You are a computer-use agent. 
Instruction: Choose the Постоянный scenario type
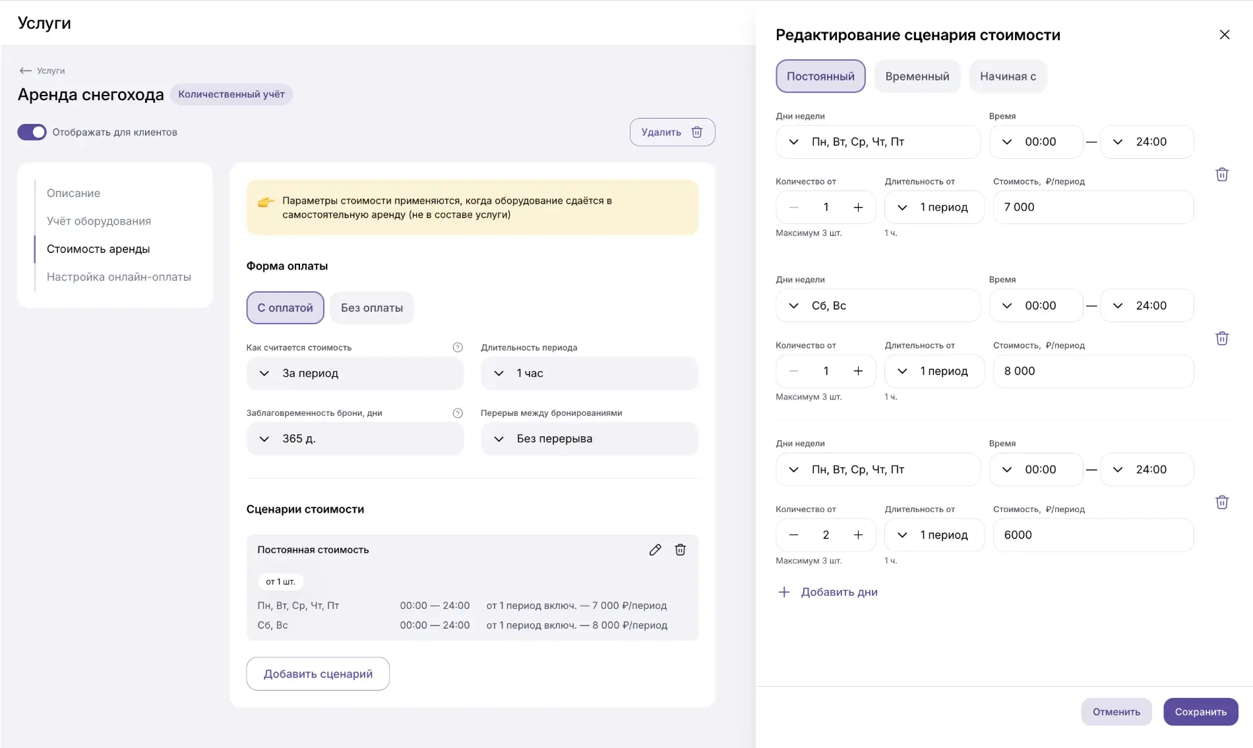(820, 76)
